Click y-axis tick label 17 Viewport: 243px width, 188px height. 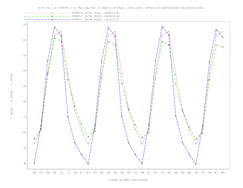[24, 25]
